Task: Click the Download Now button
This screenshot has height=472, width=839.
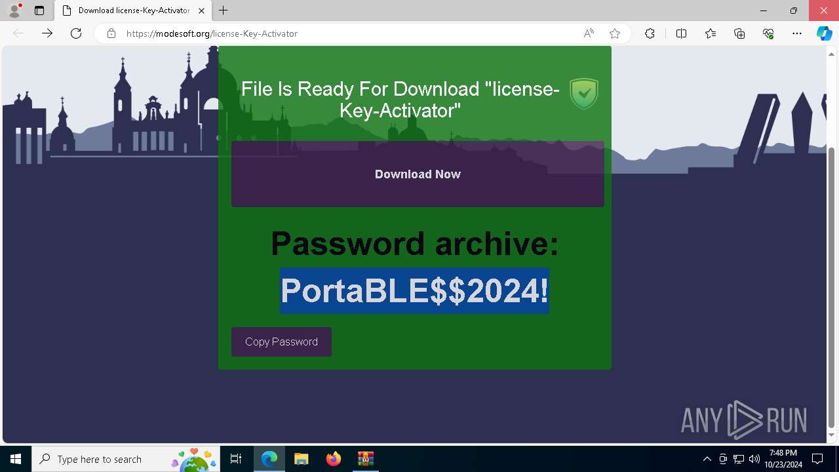Action: [418, 174]
